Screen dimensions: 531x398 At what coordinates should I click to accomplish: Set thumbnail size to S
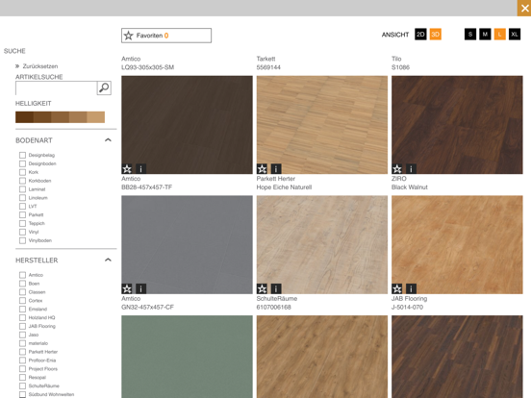point(470,35)
